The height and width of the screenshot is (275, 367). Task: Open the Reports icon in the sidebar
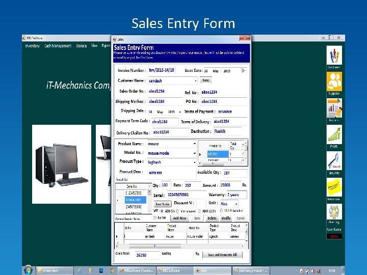(x=334, y=108)
